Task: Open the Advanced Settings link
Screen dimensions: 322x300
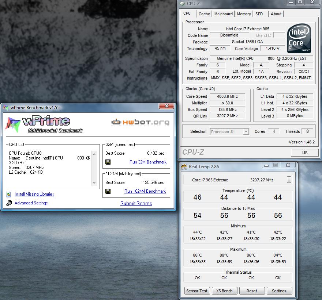Action: coord(31,203)
